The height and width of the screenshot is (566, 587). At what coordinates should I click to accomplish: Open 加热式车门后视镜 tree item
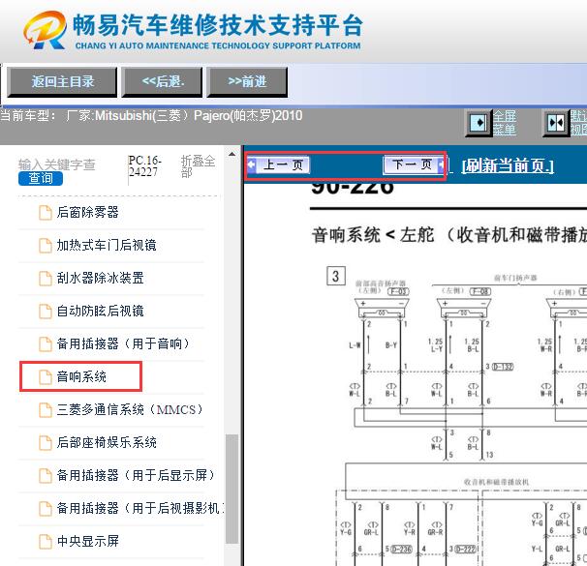click(107, 245)
